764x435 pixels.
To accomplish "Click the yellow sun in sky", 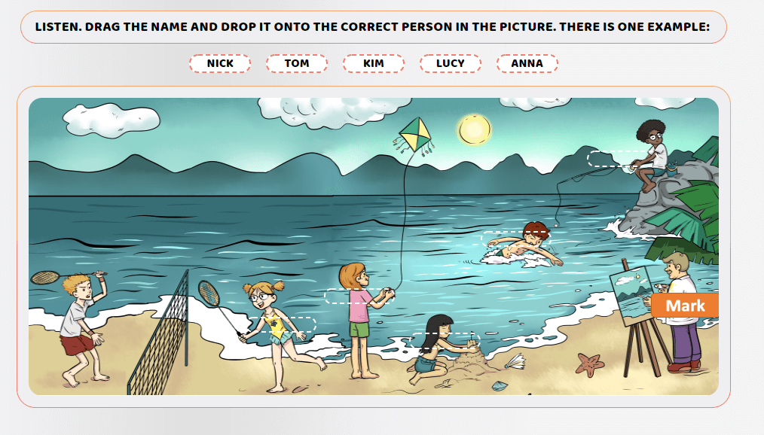I will [x=474, y=129].
